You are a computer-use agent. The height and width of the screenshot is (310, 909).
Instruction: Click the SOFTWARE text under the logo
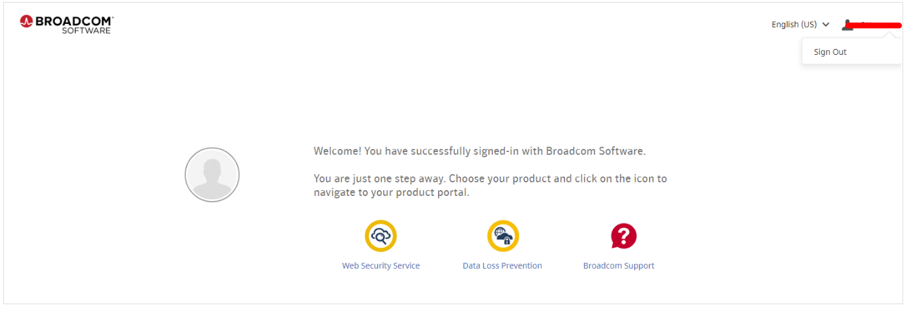click(x=86, y=30)
